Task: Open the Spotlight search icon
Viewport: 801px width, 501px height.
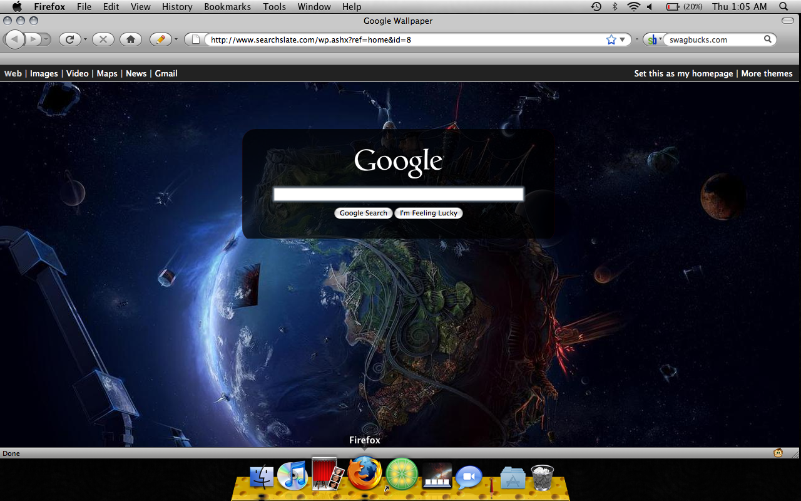Action: [783, 7]
